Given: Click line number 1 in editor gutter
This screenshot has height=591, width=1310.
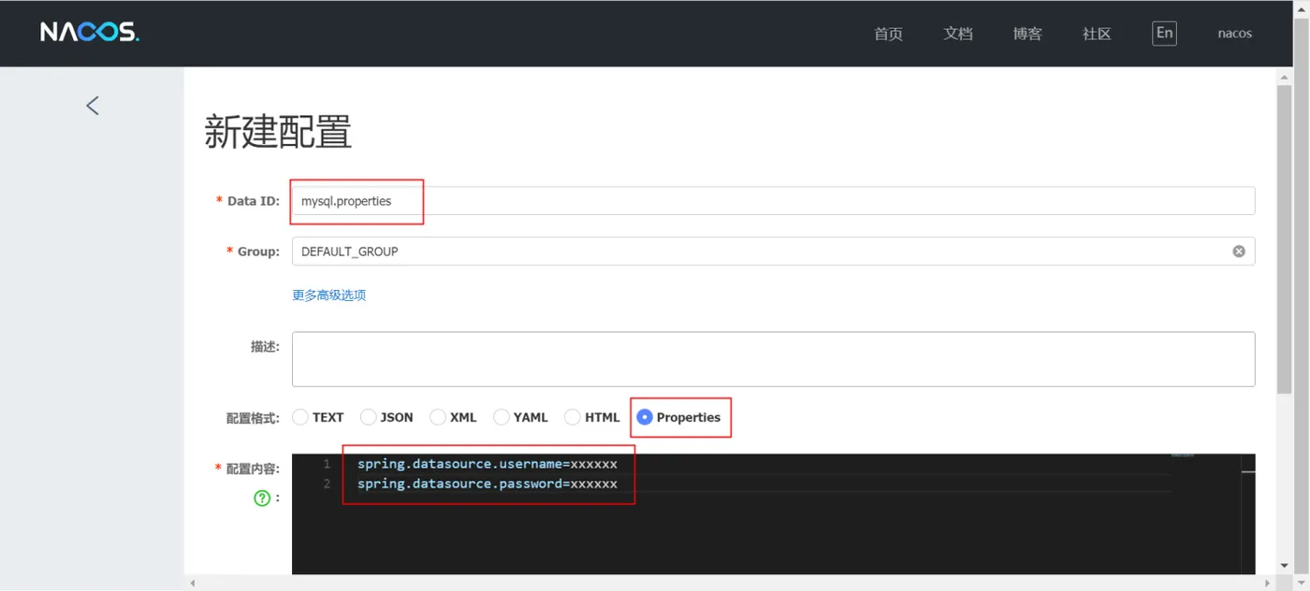Looking at the screenshot, I should coord(327,464).
